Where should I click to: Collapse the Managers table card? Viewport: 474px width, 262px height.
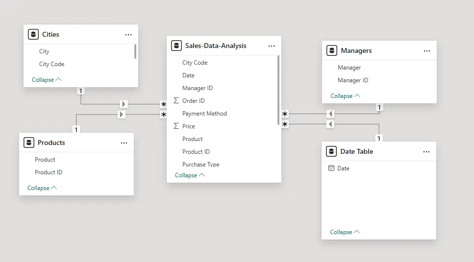[x=345, y=95]
